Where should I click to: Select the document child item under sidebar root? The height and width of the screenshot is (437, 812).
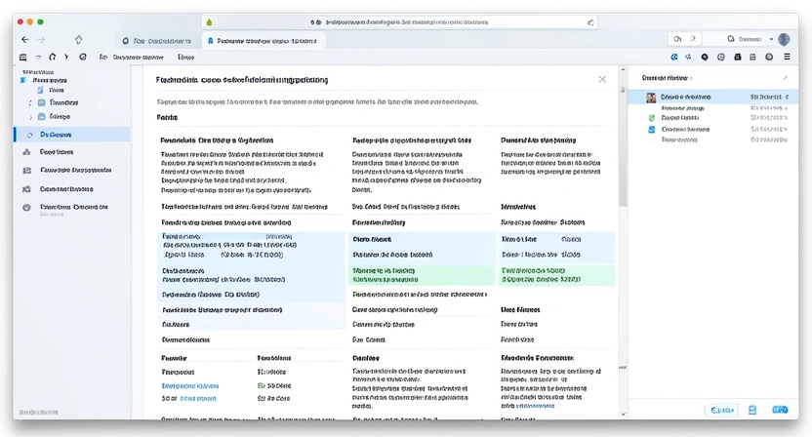click(x=50, y=90)
